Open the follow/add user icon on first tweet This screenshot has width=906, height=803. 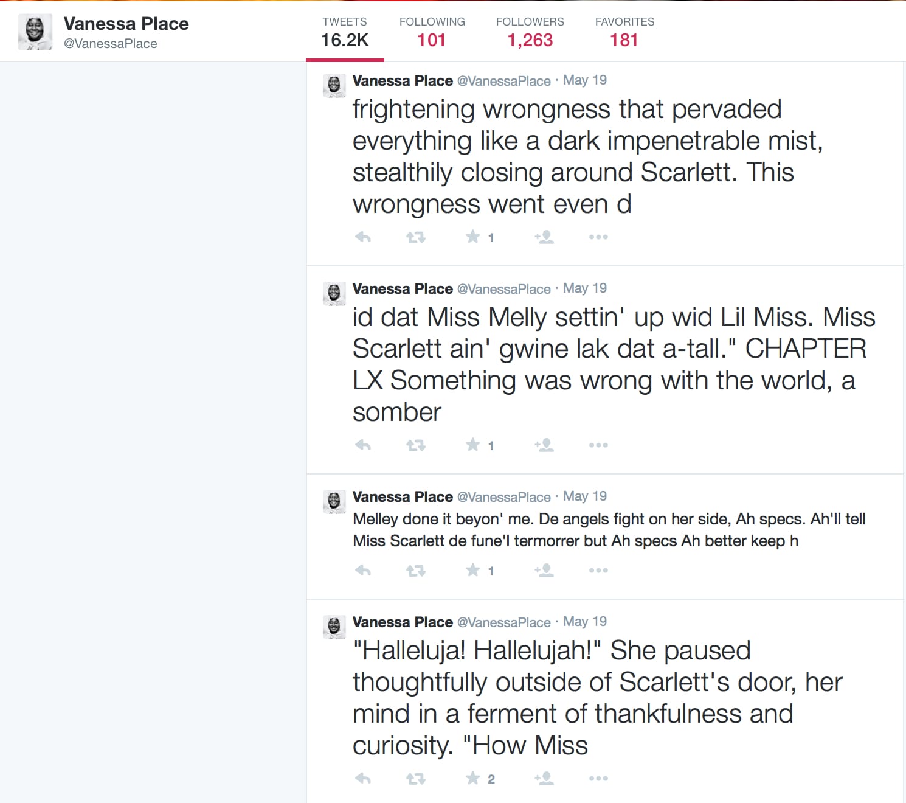[544, 237]
